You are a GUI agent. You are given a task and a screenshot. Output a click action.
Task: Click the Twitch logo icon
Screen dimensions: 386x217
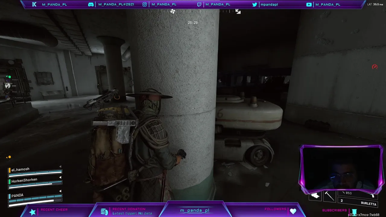199,5
